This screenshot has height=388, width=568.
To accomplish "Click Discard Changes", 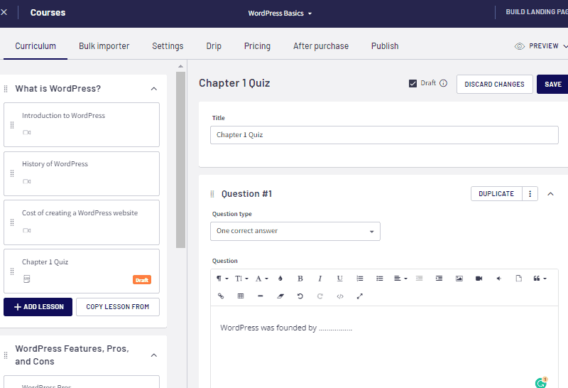I will click(494, 84).
